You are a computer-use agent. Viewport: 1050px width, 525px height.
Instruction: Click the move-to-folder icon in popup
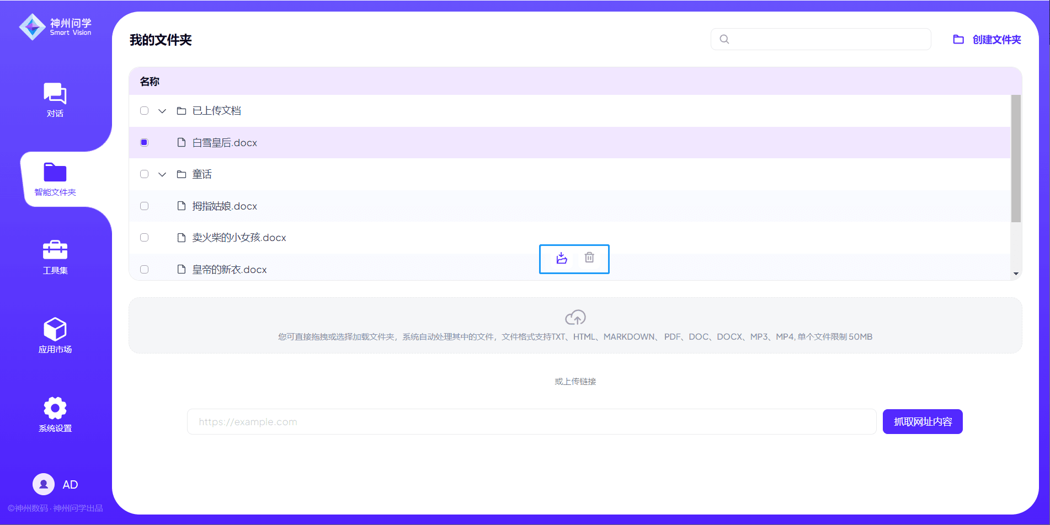pyautogui.click(x=562, y=258)
